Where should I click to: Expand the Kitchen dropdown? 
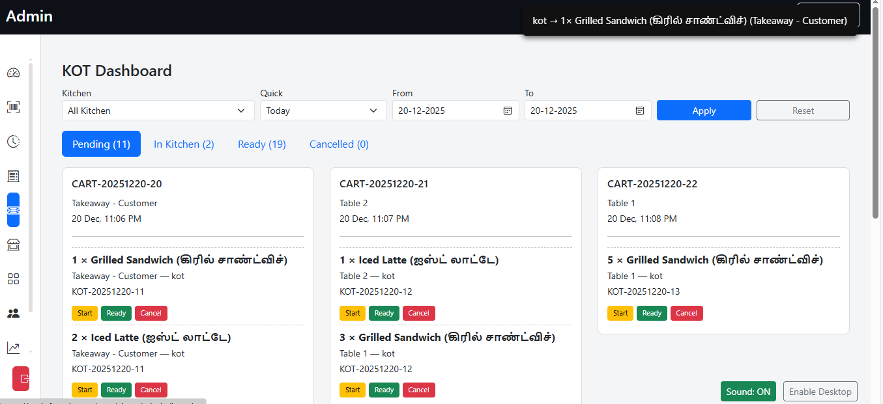tap(158, 111)
